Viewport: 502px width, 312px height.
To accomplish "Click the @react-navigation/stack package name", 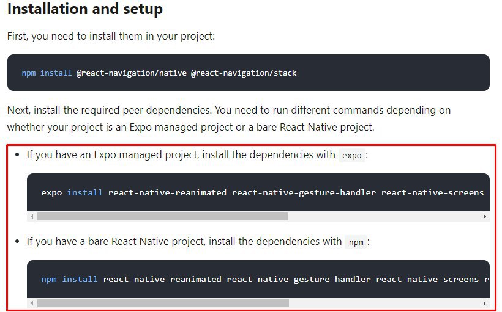I will click(x=244, y=73).
